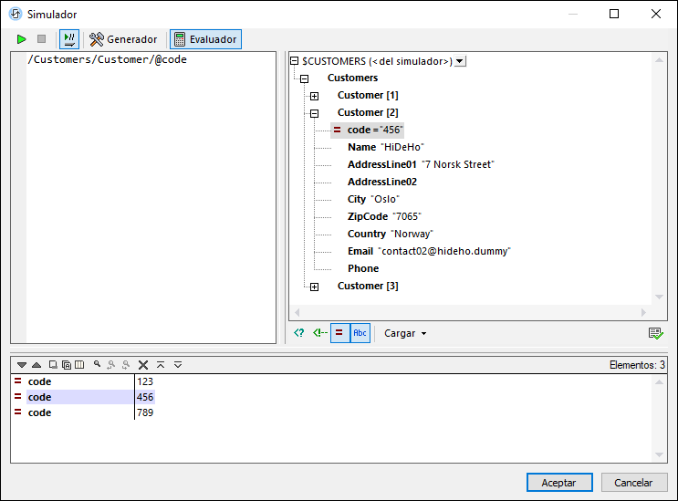Click next result down-arrow icon
678x501 pixels.
coord(22,365)
